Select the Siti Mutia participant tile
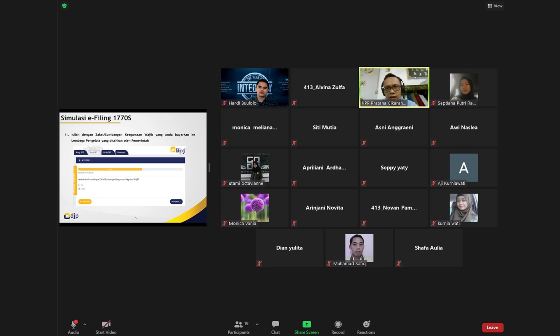 click(324, 128)
